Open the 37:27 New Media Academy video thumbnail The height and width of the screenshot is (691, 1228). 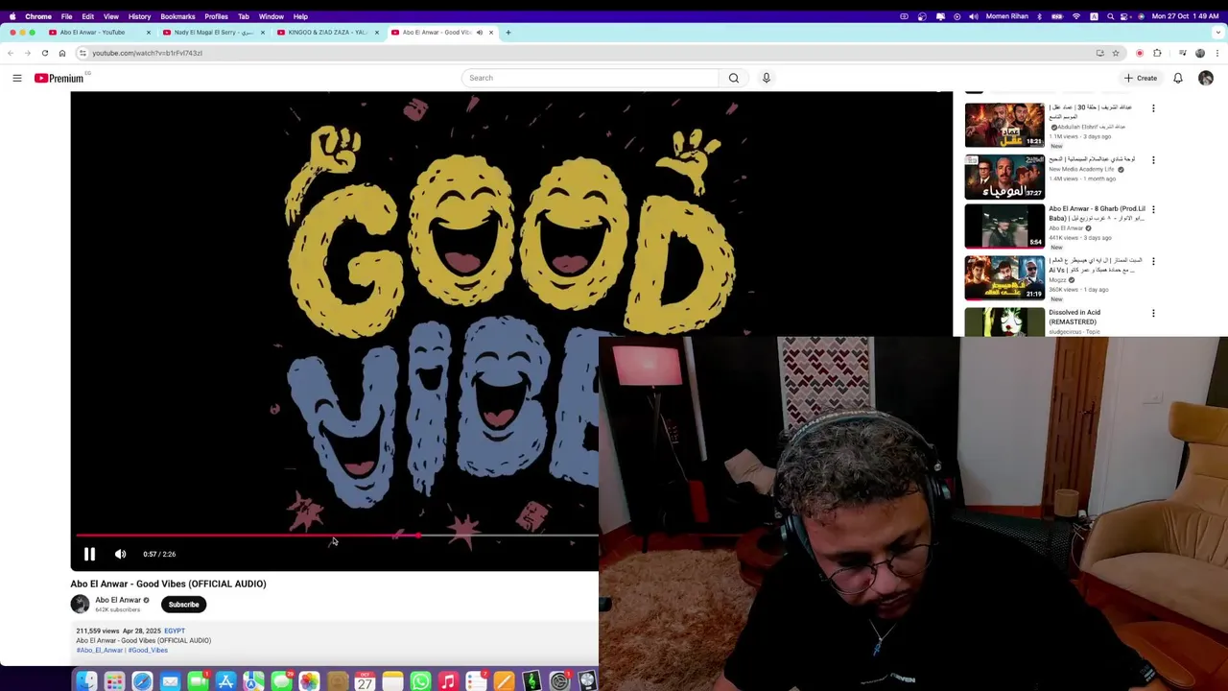click(x=1004, y=177)
